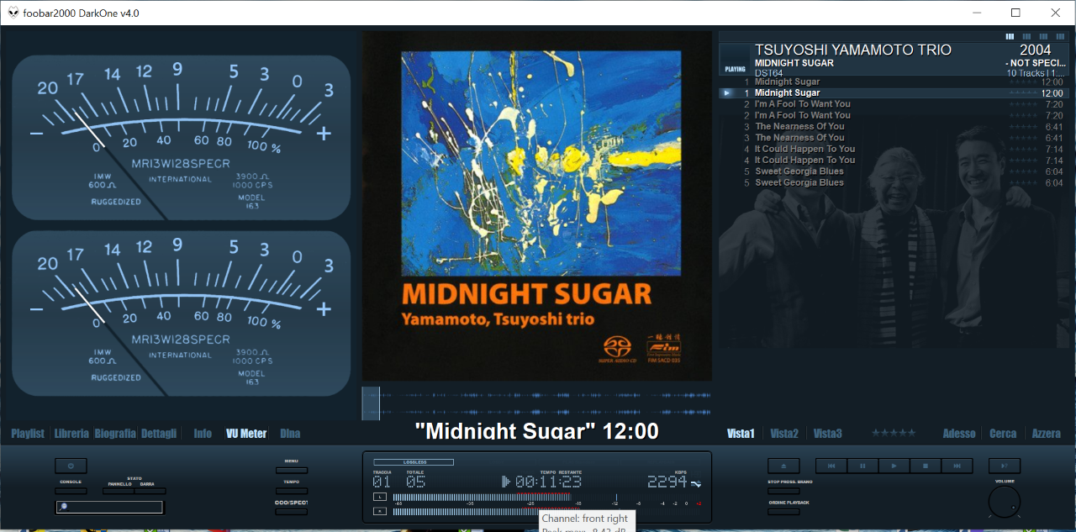Click the Cerca button
The width and height of the screenshot is (1076, 532).
(x=1003, y=434)
